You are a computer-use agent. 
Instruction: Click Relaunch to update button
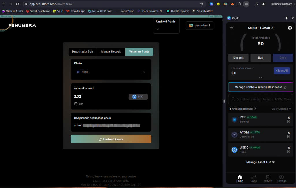point(281,4)
